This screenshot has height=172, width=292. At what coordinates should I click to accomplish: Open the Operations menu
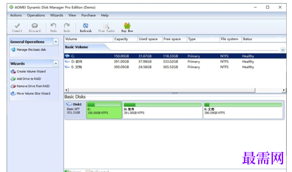[x=36, y=15]
